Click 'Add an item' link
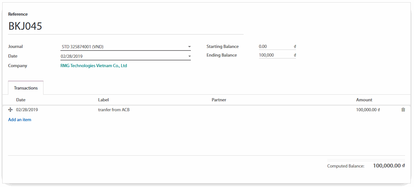Viewport: 414px width, 187px height. coord(20,120)
